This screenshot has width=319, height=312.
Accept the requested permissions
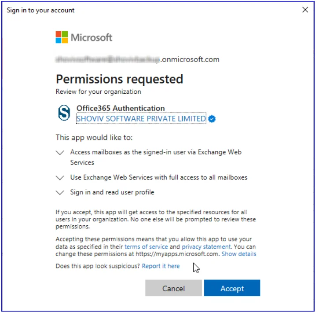[x=232, y=288]
